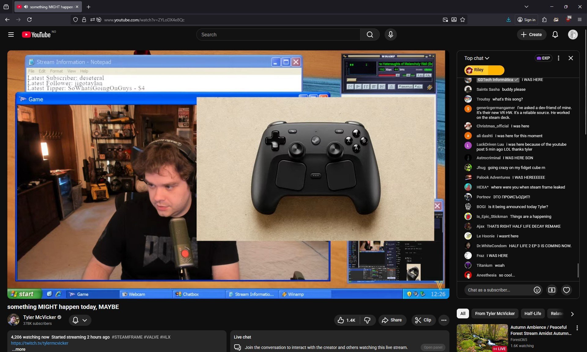The width and height of the screenshot is (587, 352).
Task: Like the video with 1.4K likes
Action: click(x=347, y=320)
